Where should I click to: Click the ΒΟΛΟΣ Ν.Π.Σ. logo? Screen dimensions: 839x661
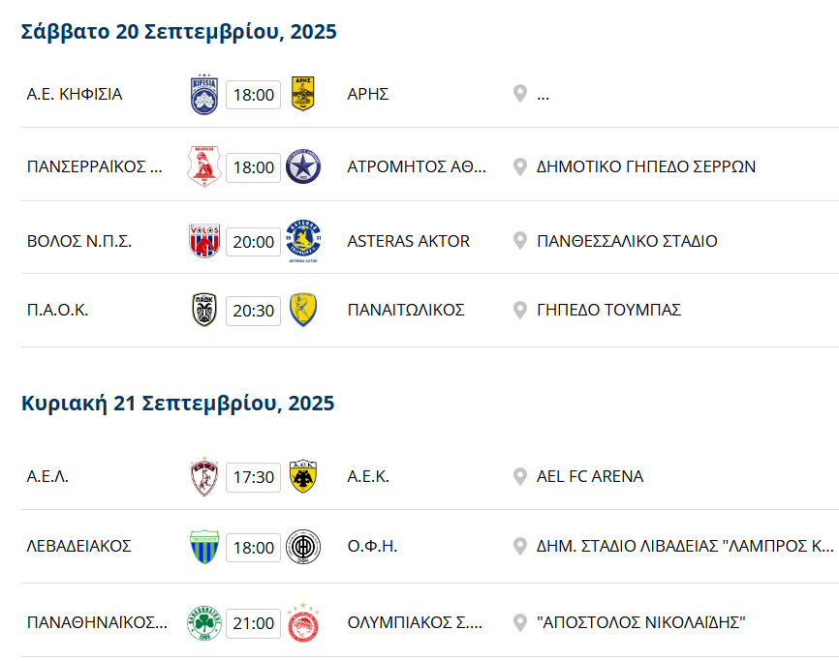tap(204, 241)
